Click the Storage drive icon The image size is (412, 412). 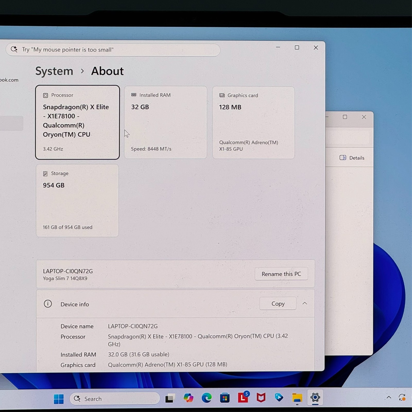tap(45, 174)
